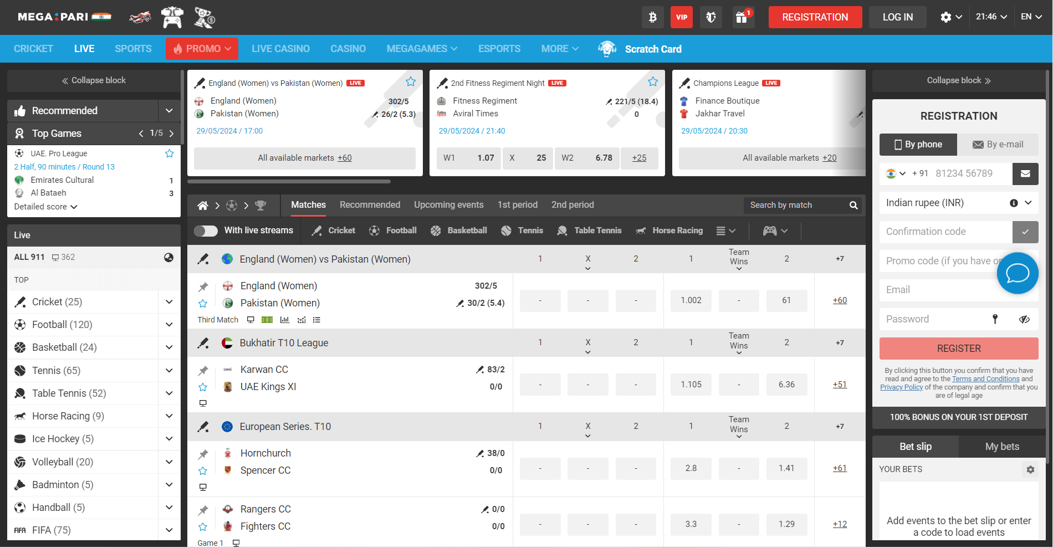1053x548 pixels.
Task: Click the REGISTER submit button
Action: click(x=959, y=349)
